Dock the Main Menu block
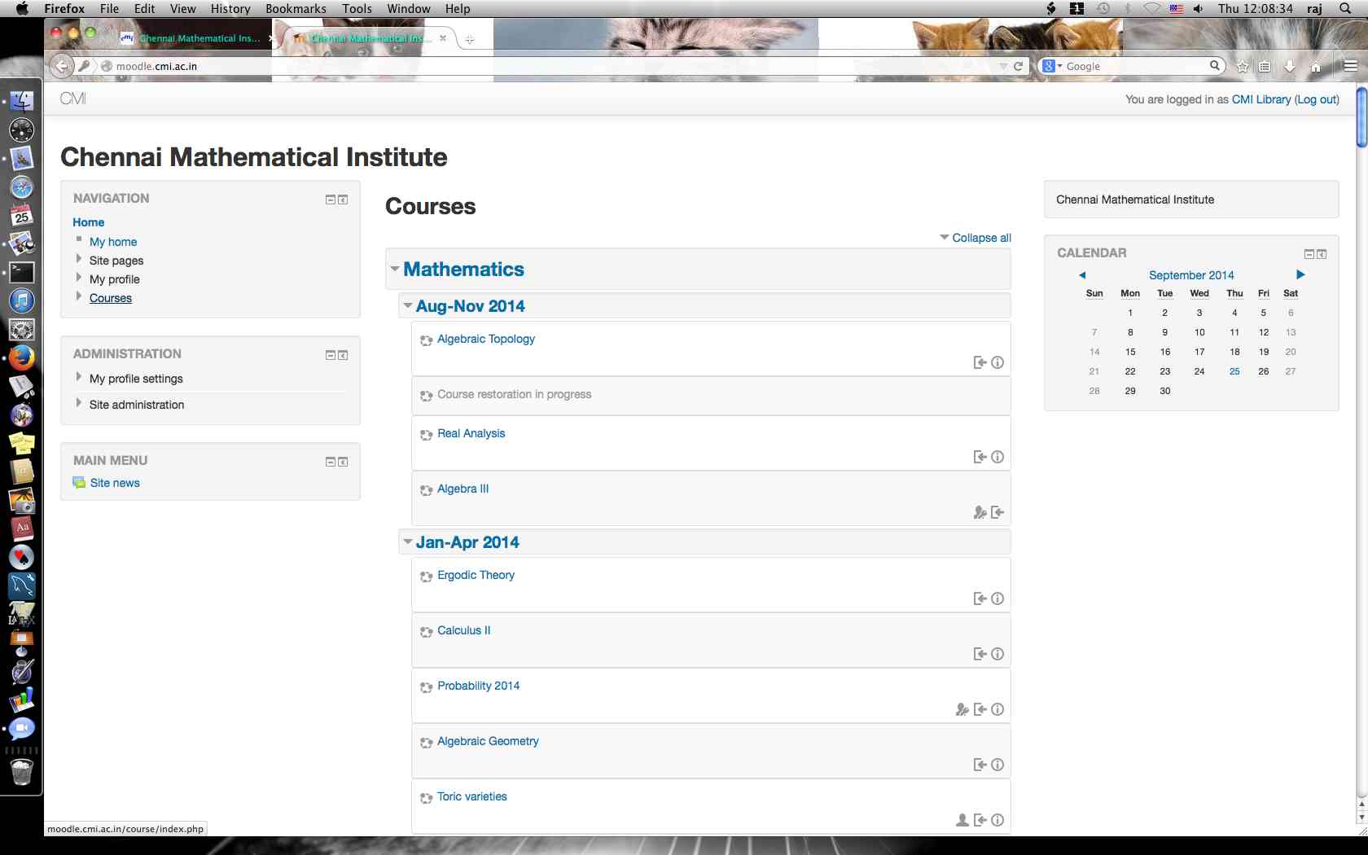Image resolution: width=1368 pixels, height=855 pixels. click(x=343, y=462)
